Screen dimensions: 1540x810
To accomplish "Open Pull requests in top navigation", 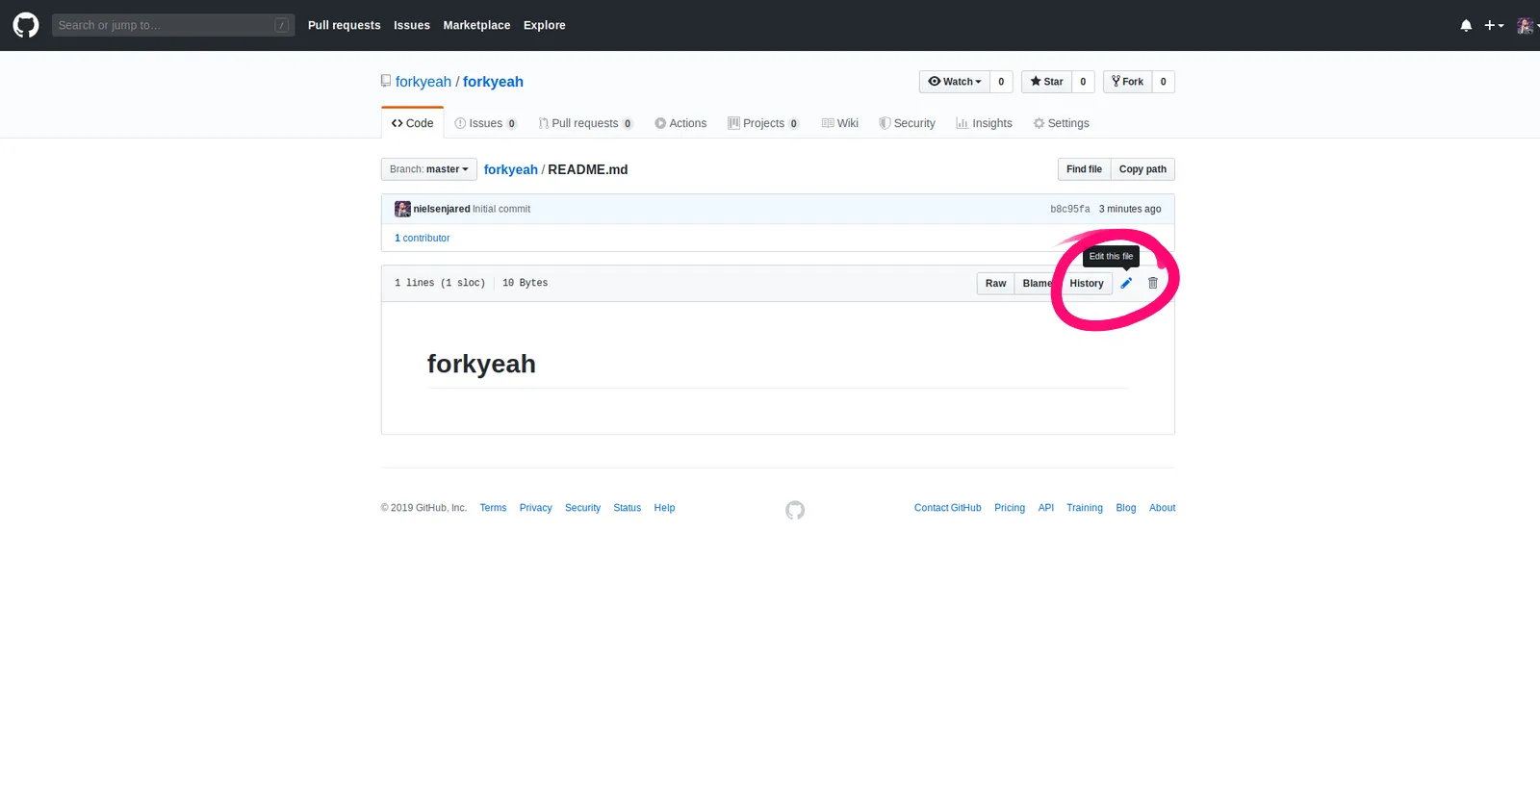I will click(x=344, y=25).
